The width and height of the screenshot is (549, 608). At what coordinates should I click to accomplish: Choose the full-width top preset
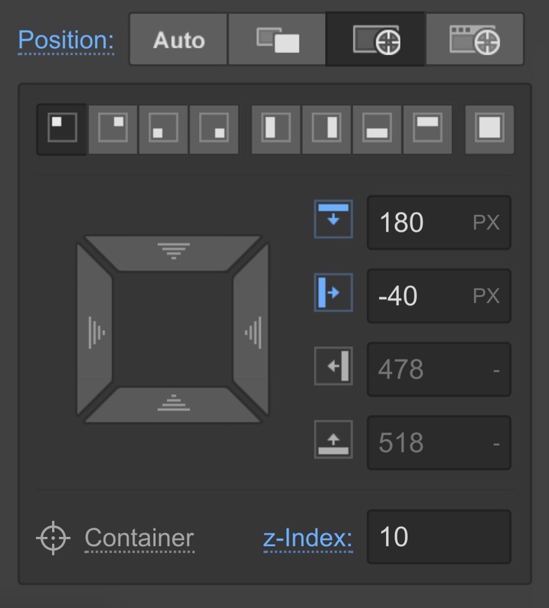click(x=427, y=130)
